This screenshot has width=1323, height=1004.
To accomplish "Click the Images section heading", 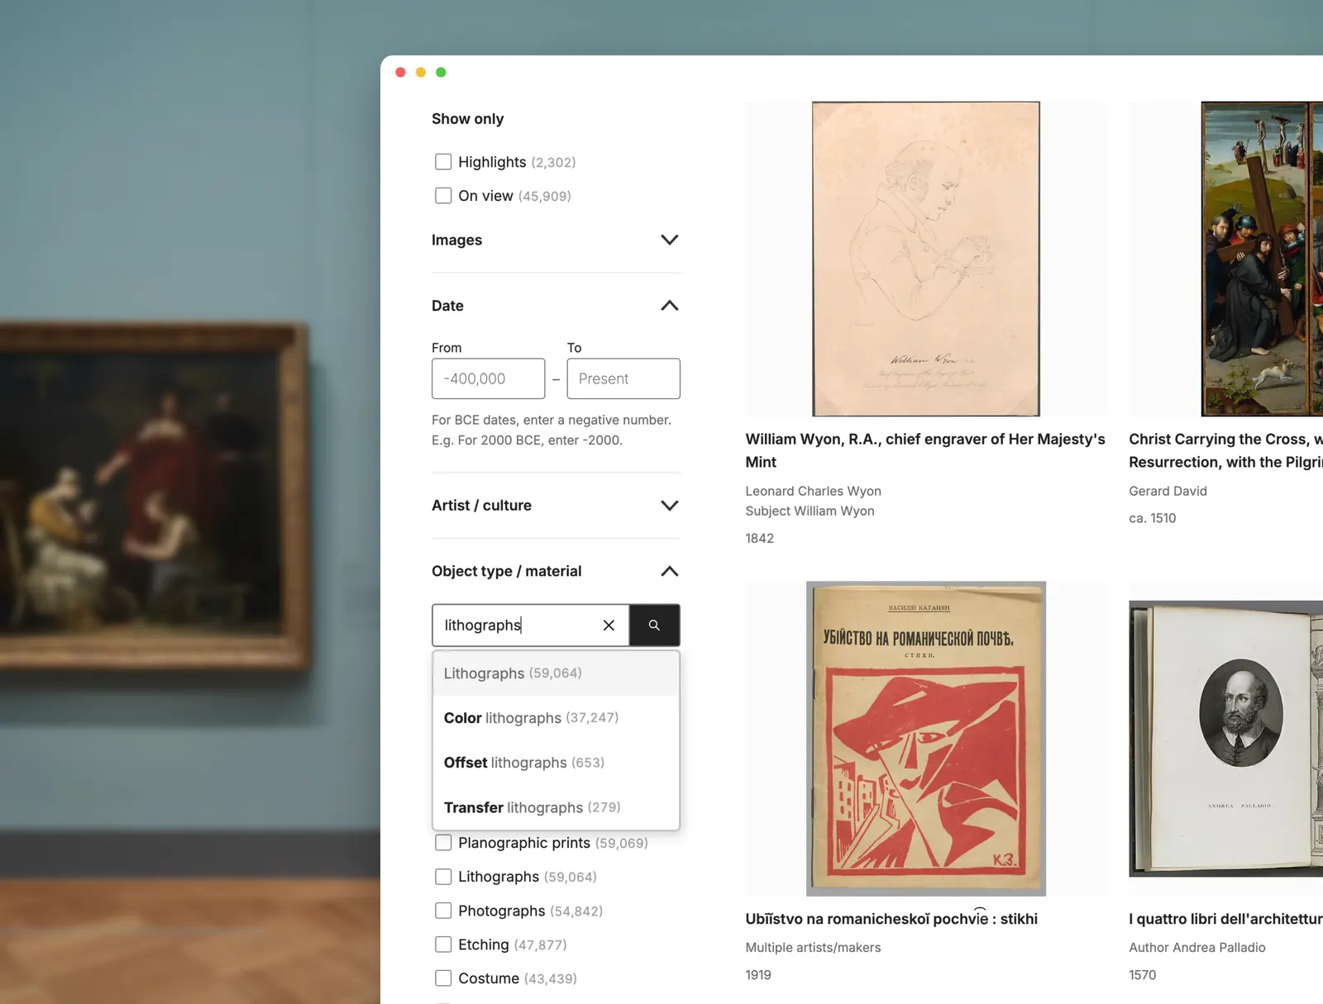I will [x=456, y=240].
